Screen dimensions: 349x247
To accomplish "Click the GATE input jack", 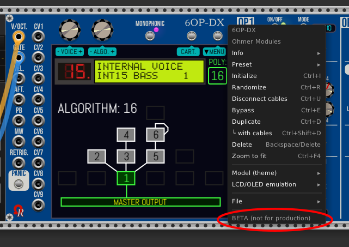I will [19, 58].
